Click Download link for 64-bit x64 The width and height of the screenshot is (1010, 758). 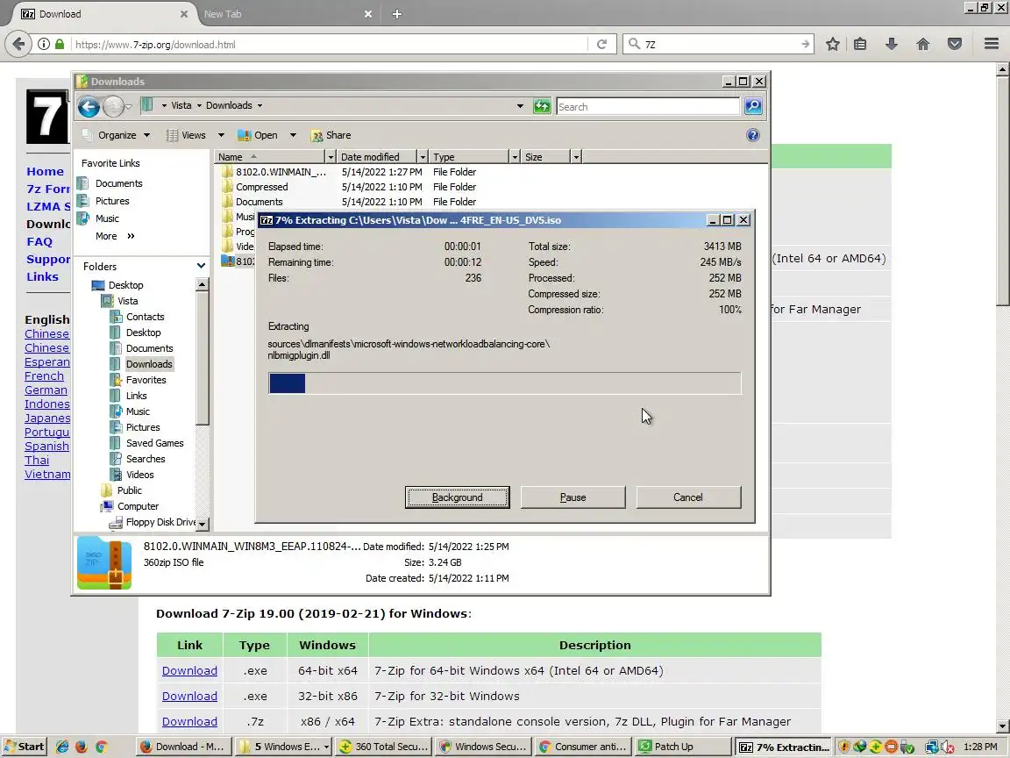pos(189,670)
